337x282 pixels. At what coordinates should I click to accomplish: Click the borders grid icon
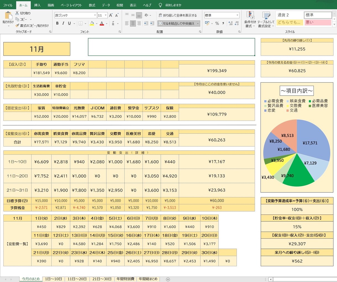coord(81,23)
